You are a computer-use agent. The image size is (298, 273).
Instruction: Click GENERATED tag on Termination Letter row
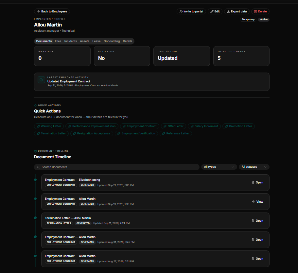point(83,223)
